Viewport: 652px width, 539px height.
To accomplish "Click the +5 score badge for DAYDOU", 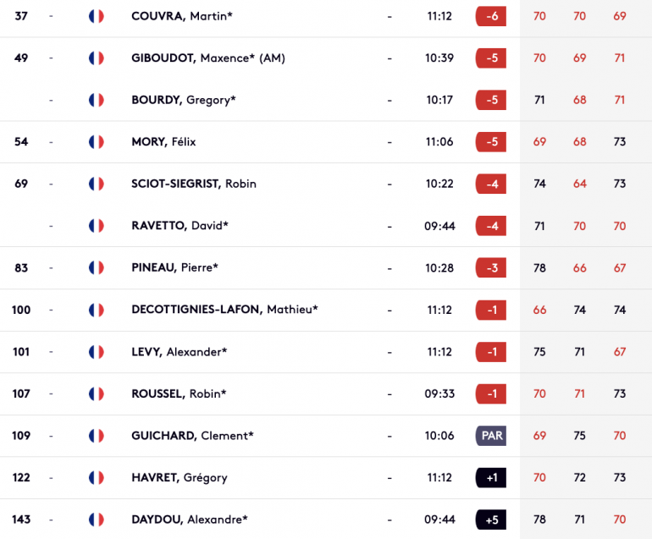I will click(491, 520).
